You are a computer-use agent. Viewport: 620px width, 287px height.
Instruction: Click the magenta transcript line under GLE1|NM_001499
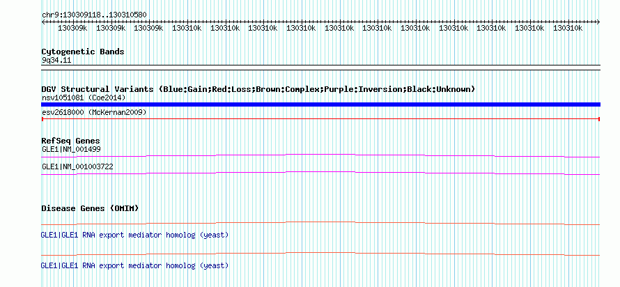(320, 156)
